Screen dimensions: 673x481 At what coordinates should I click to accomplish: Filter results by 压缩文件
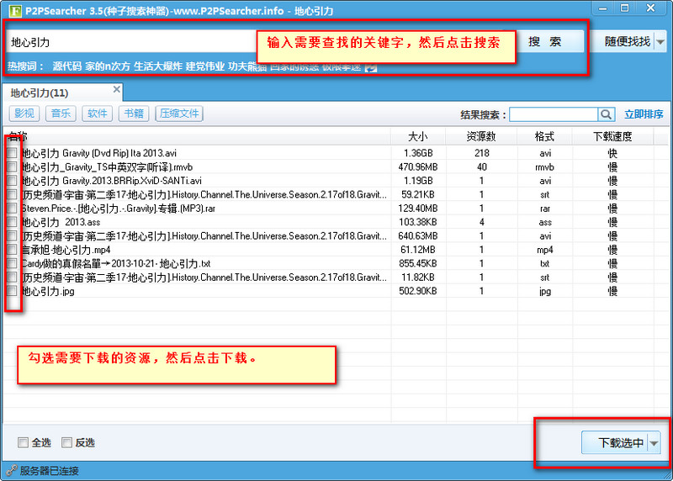pos(179,114)
